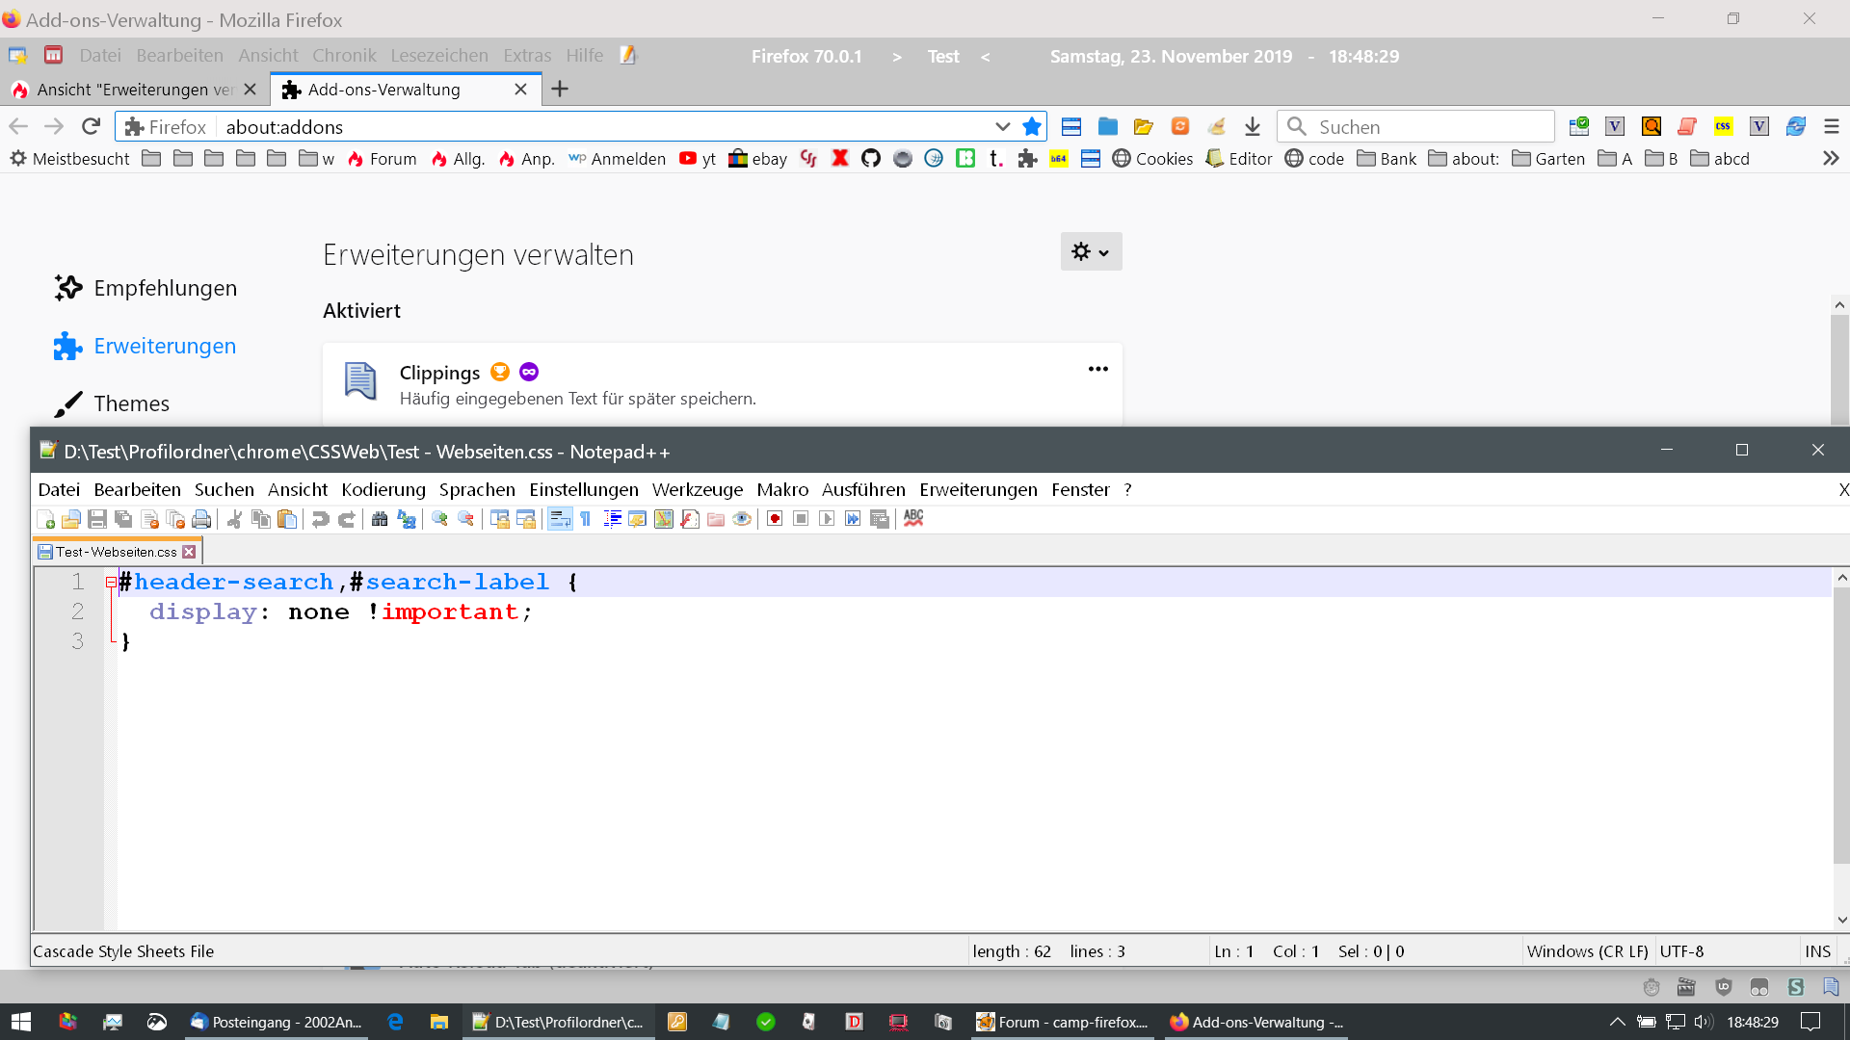Click the Undo arrow icon in Notepad++
This screenshot has height=1040, width=1850.
click(320, 519)
